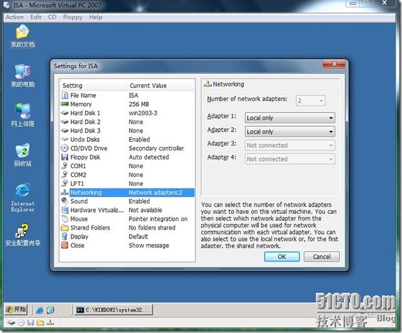
Task: Select the Mouse setting row
Action: click(x=127, y=219)
